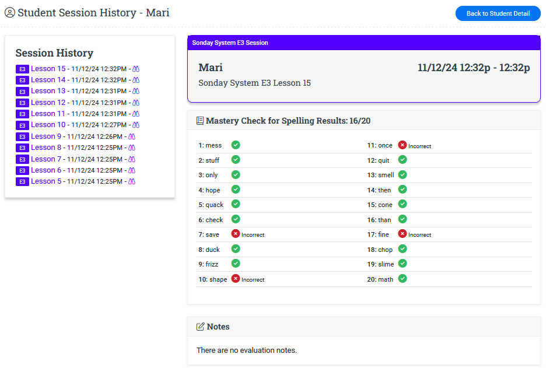Click the binoculars icon for Lesson 5
This screenshot has width=546, height=368.
[x=132, y=181]
